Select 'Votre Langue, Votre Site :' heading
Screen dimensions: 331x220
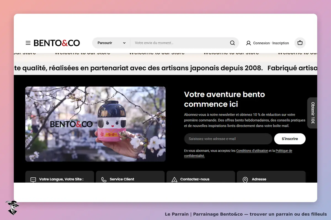(61, 179)
